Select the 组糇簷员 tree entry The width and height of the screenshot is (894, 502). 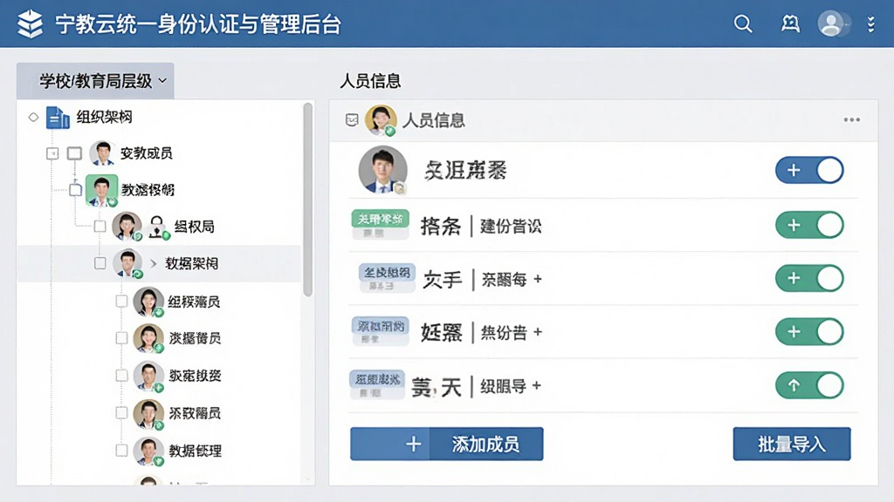click(194, 302)
